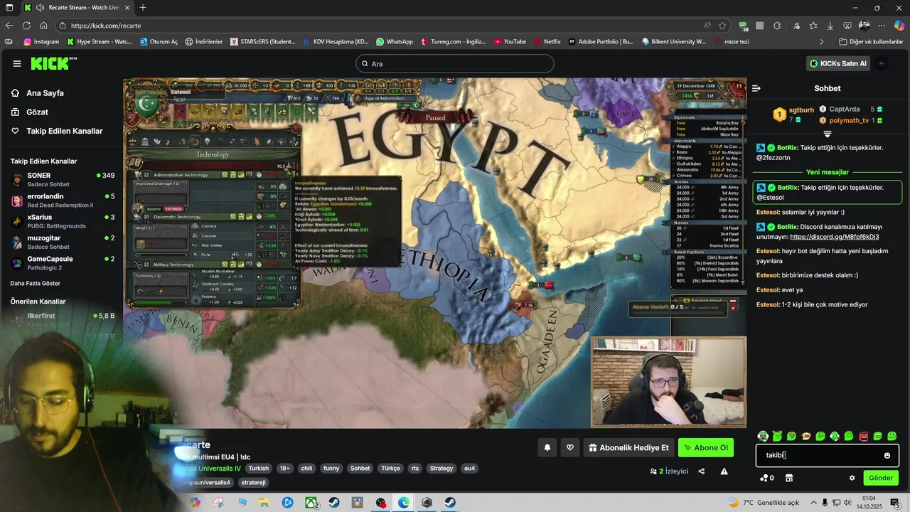
Task: Collapse the Sohbet chat panel arrow
Action: pyautogui.click(x=756, y=88)
